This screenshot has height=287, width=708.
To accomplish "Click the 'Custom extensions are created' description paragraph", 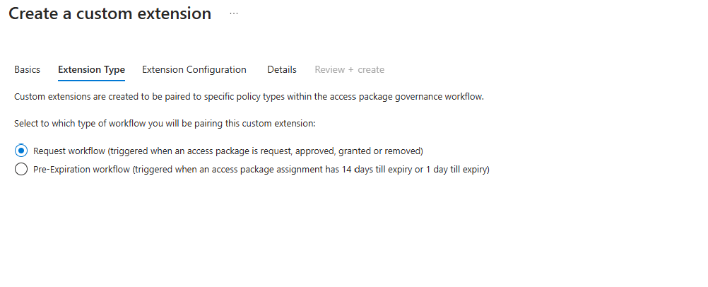I will [249, 97].
